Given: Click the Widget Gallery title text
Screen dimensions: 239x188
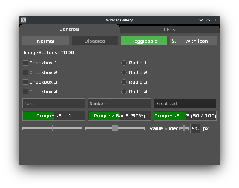Looking at the screenshot, I should coord(119,20).
